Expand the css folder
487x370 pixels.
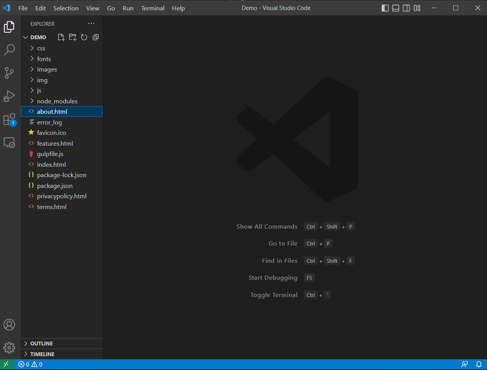61,48
